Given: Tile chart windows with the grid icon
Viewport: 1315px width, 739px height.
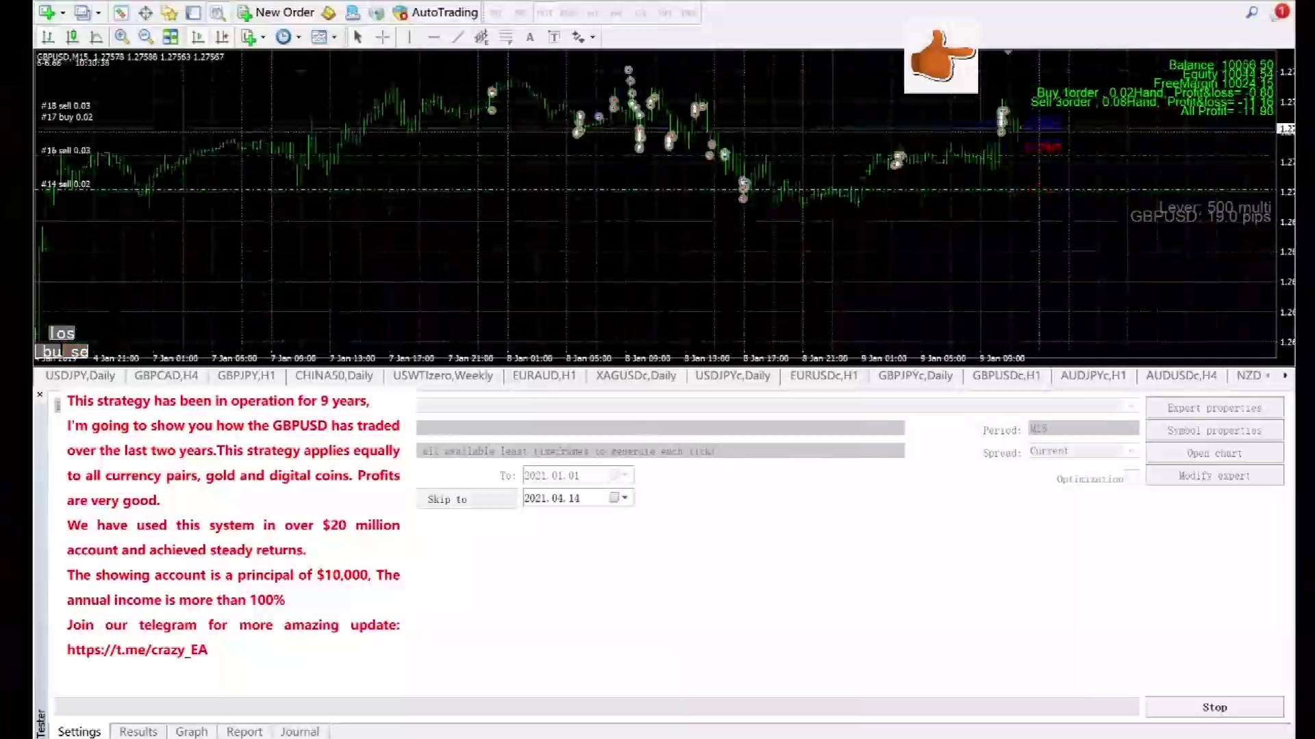Looking at the screenshot, I should coord(171,37).
